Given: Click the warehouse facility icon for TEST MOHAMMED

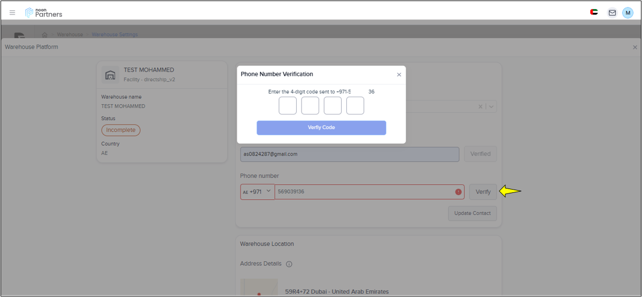Looking at the screenshot, I should click(110, 75).
